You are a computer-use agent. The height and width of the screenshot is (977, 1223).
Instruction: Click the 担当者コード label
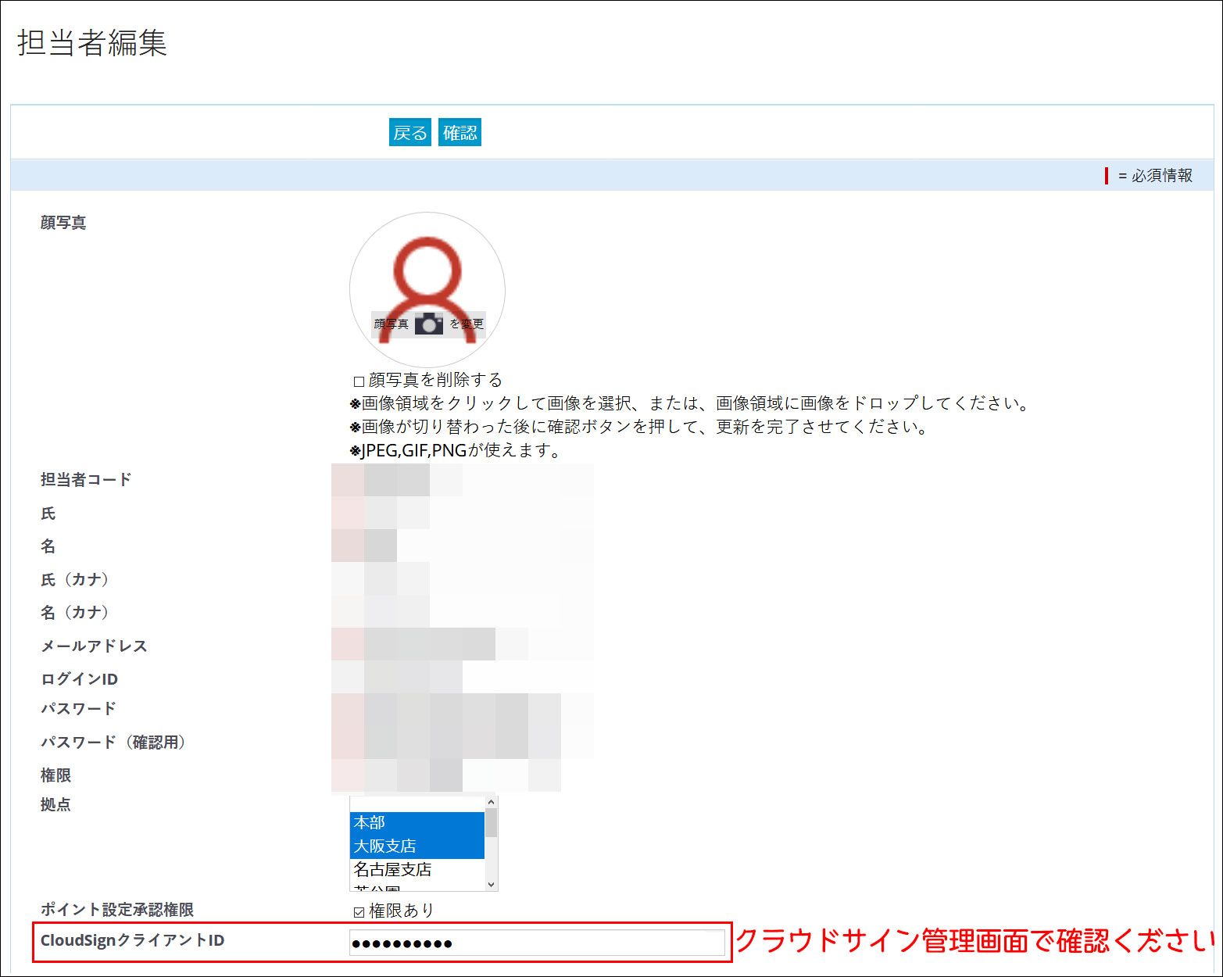86,479
